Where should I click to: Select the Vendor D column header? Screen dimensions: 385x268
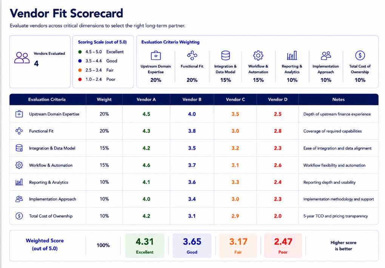tap(278, 100)
